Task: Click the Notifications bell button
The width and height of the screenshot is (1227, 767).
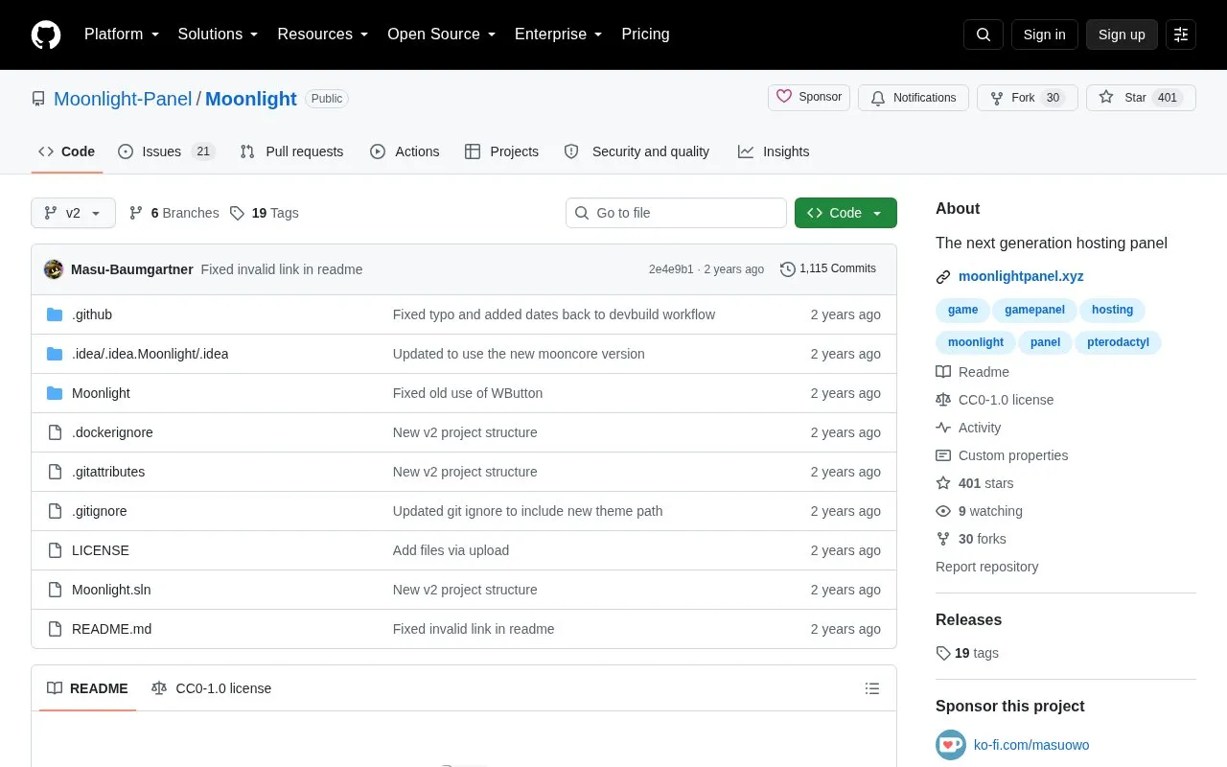Action: [x=914, y=98]
